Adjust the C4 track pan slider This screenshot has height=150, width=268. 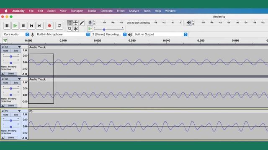(11, 63)
